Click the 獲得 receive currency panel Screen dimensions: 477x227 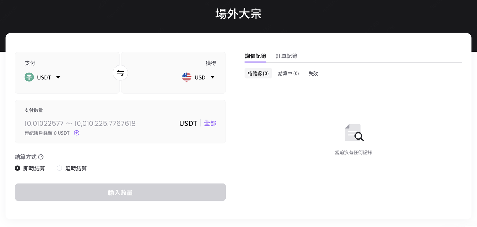tap(174, 73)
